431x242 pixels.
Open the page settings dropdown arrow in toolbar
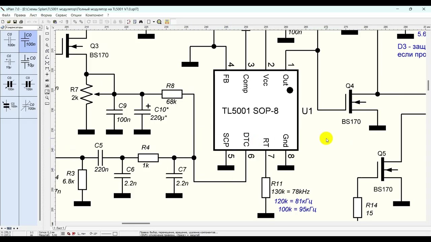click(x=154, y=22)
